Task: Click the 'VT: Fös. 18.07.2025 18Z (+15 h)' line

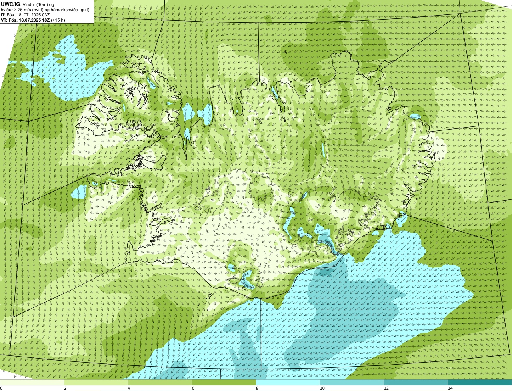Action: coord(33,20)
